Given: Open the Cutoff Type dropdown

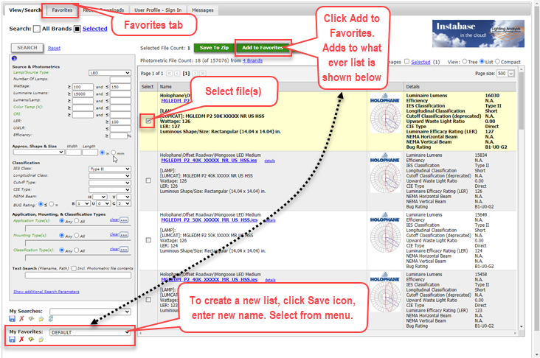Looking at the screenshot, I should coord(109,183).
